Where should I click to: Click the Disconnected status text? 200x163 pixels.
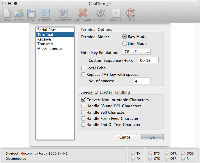click(x=16, y=159)
